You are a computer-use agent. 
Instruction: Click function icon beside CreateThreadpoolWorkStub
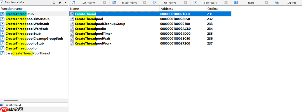pyautogui.click(x=2, y=24)
